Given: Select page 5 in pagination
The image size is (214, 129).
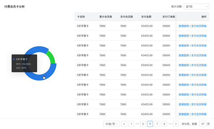Looking at the screenshot, I should 143,124.
